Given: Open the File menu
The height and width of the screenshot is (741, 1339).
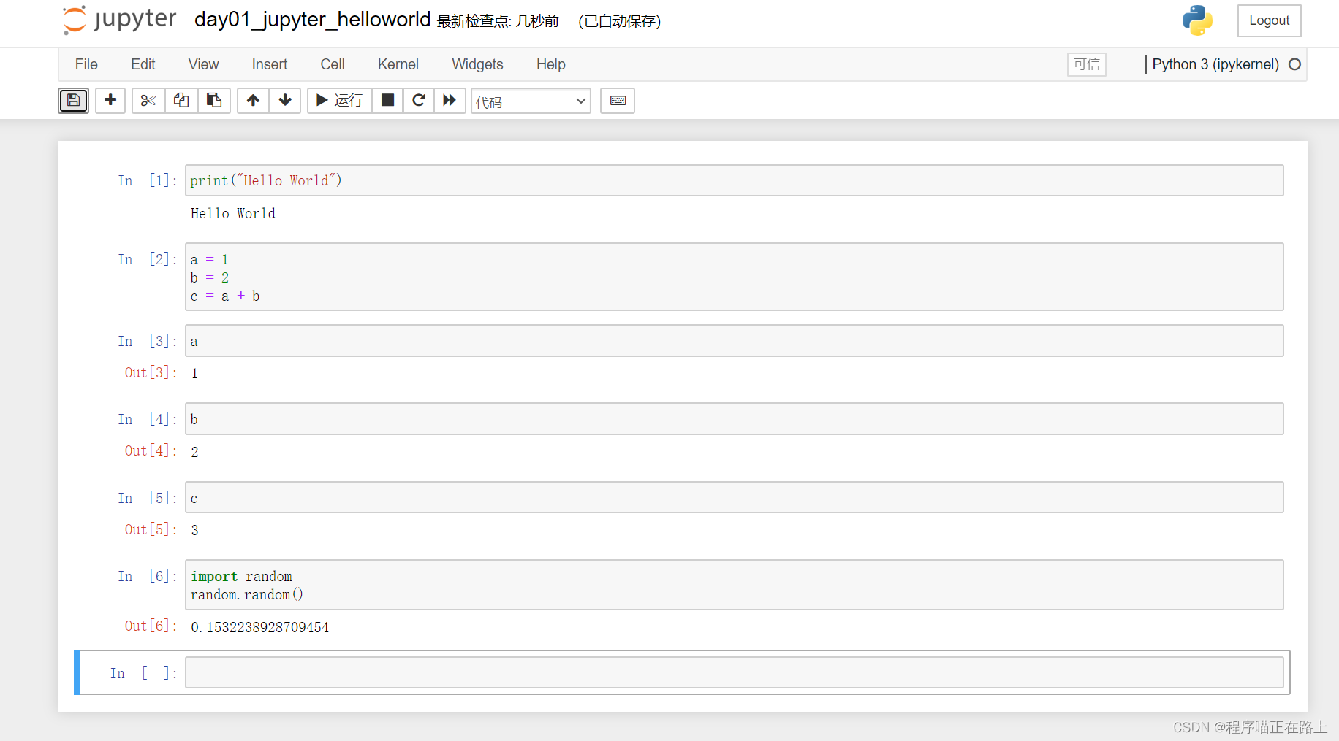Looking at the screenshot, I should tap(86, 64).
